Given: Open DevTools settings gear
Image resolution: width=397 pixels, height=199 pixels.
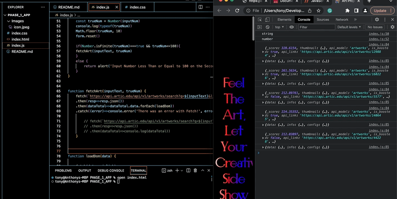Looking at the screenshot, I should coord(377,19).
